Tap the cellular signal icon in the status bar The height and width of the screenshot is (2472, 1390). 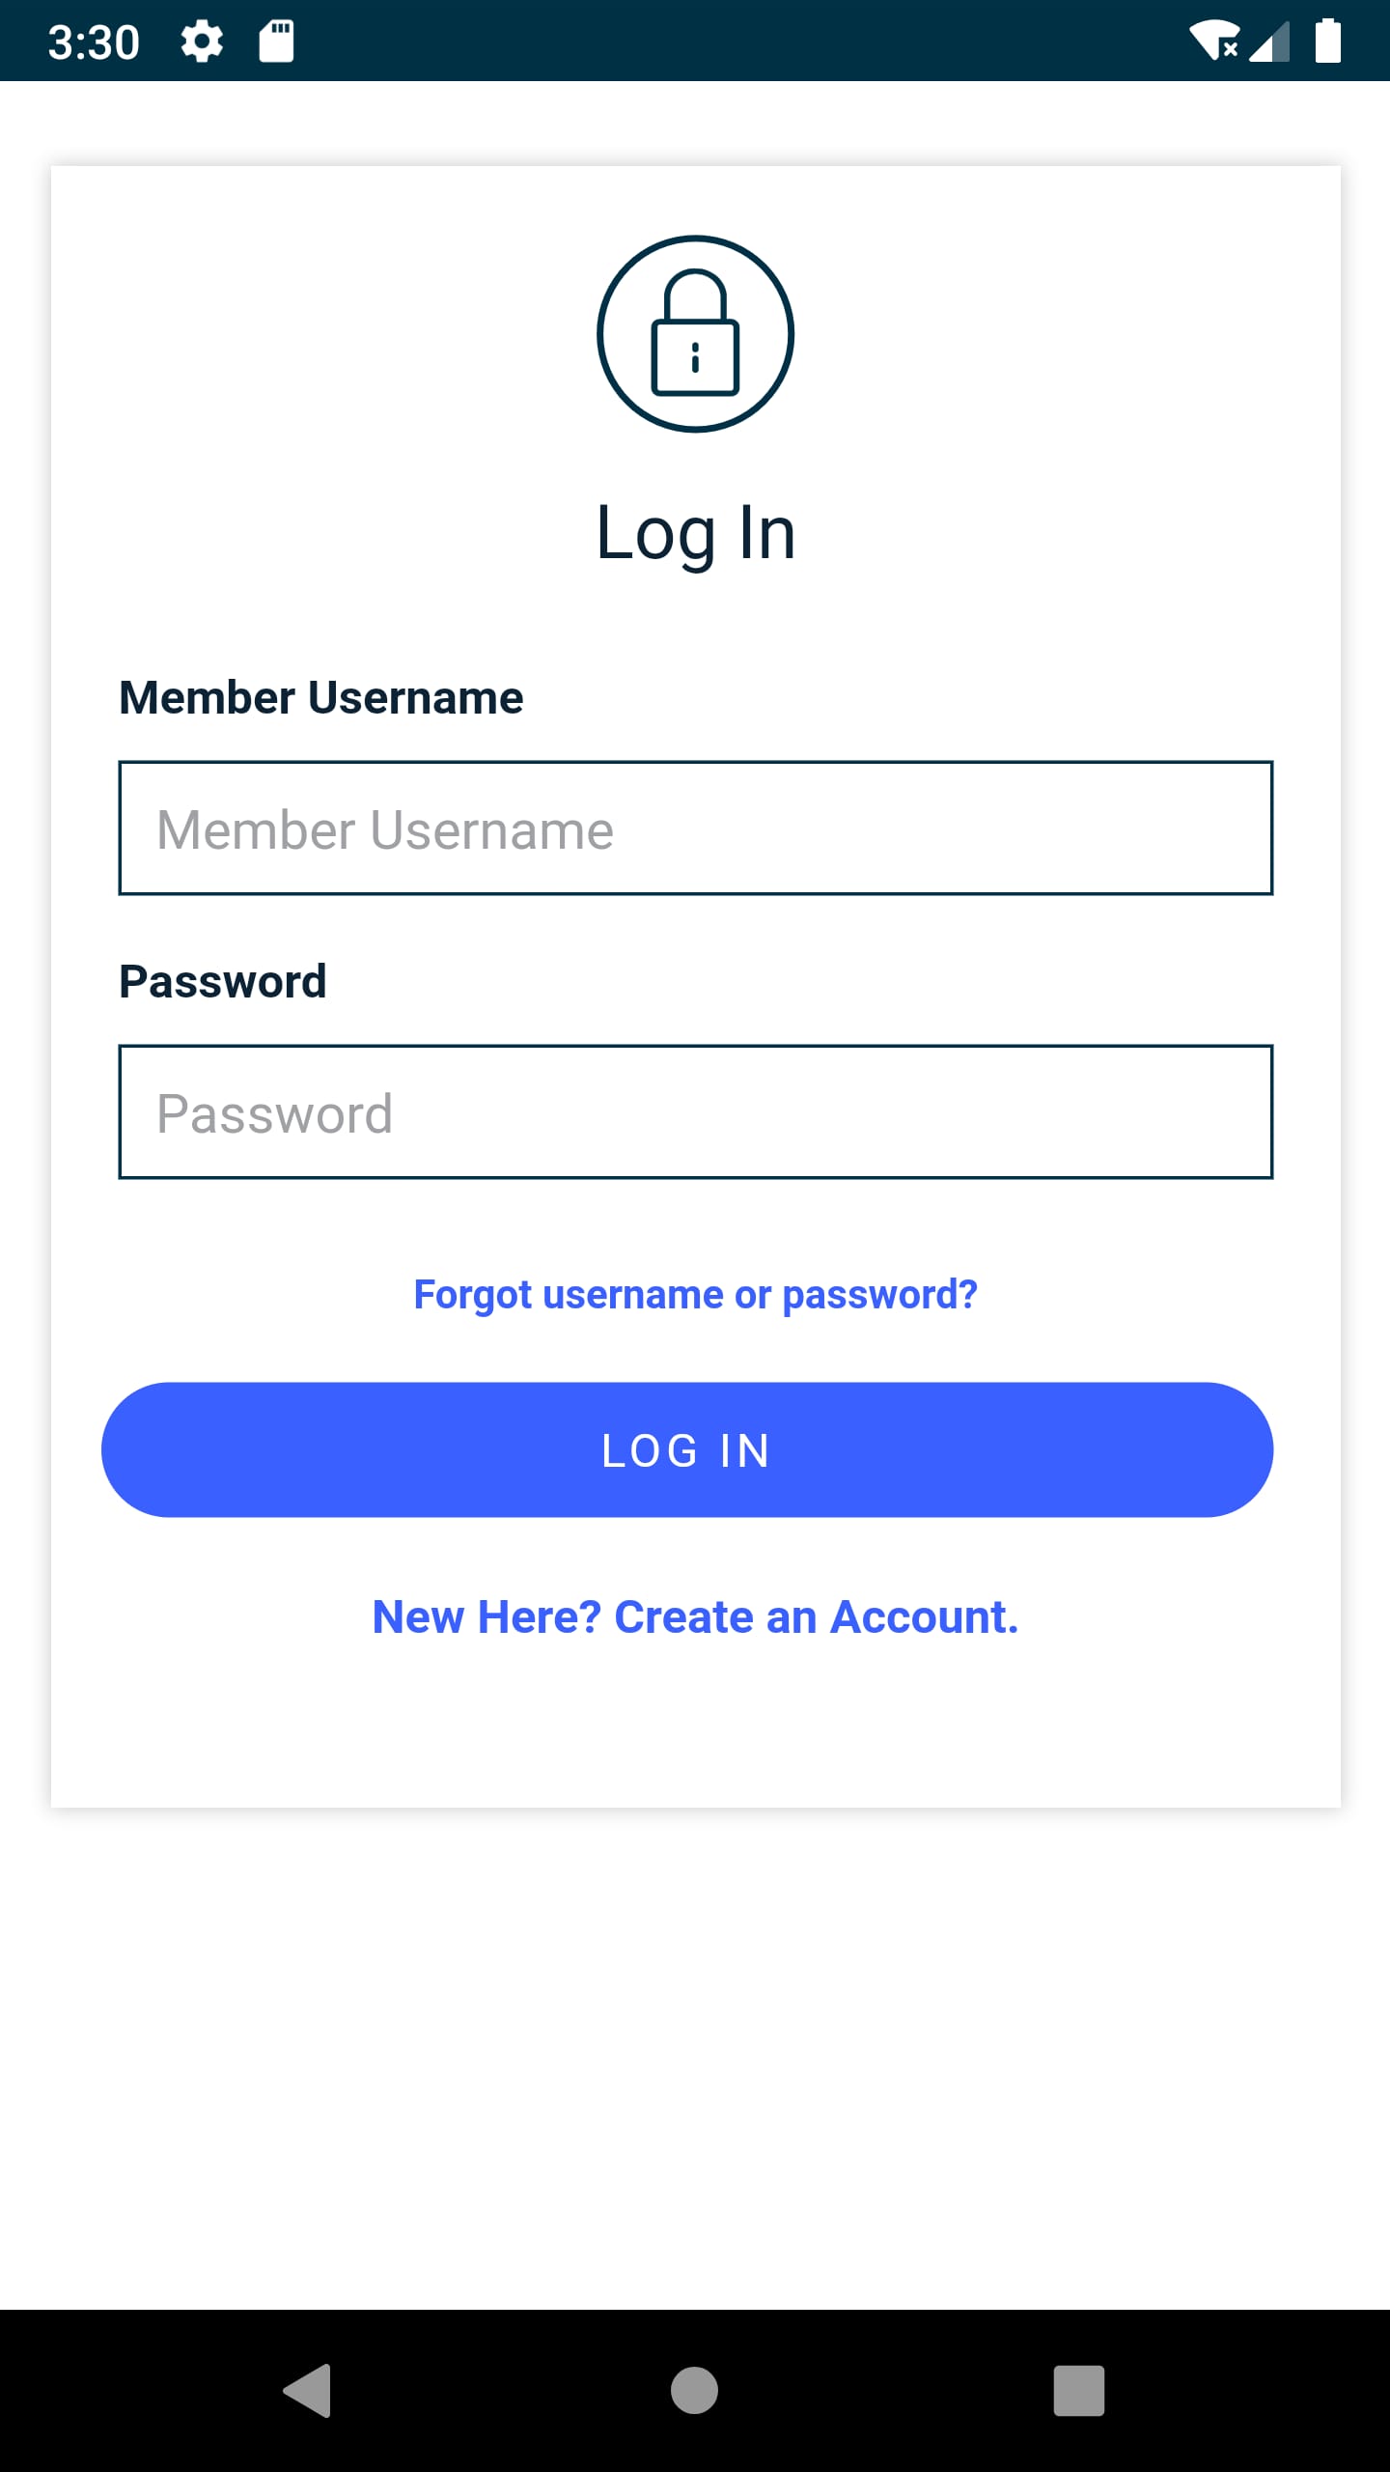1269,42
